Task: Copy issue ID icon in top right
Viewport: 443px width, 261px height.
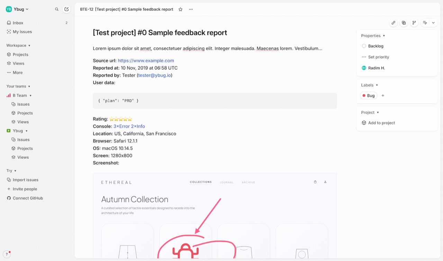Action: pos(404,23)
